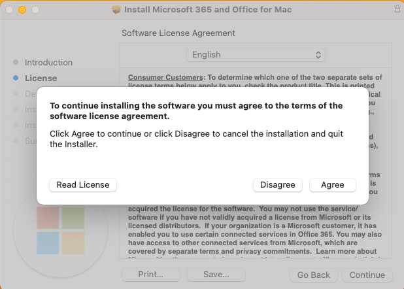Open the English language dropdown
This screenshot has height=289, width=404.
tap(256, 55)
